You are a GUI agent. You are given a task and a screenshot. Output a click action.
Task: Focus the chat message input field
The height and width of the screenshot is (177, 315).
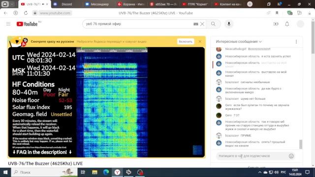[x=252, y=156]
